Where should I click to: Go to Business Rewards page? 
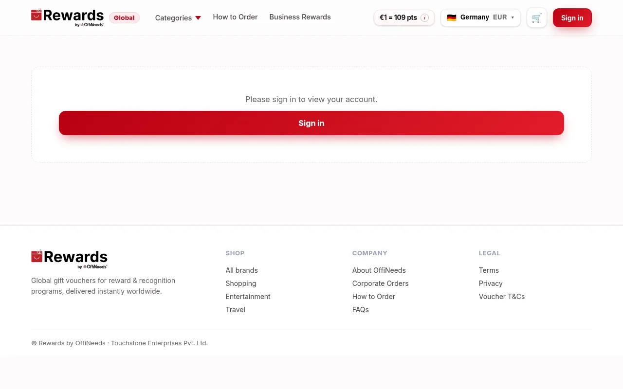tap(300, 17)
